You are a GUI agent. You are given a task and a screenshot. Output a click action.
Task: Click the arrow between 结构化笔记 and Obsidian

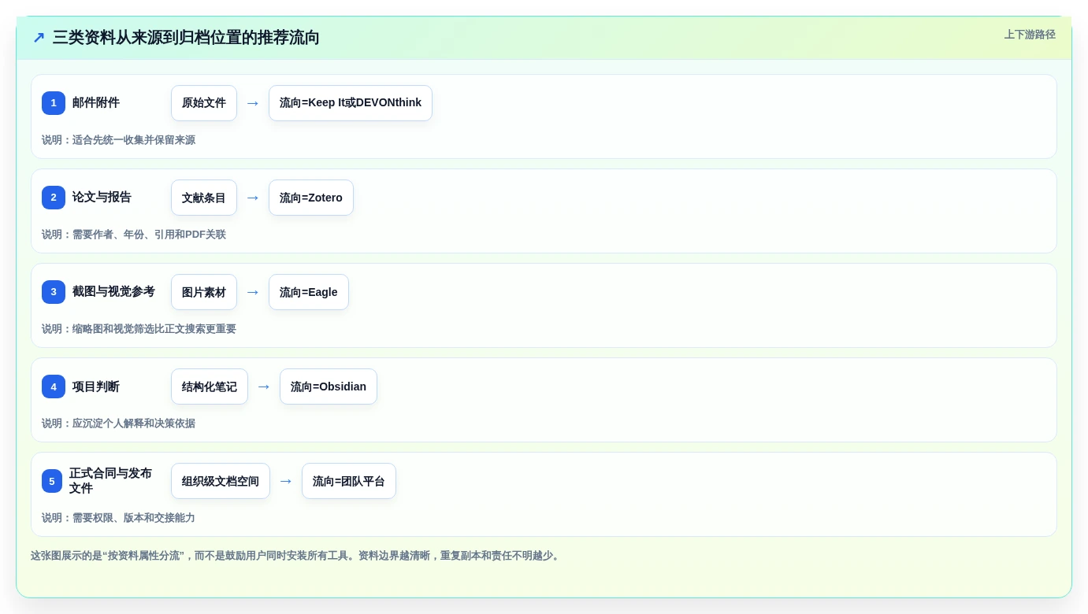click(x=264, y=387)
